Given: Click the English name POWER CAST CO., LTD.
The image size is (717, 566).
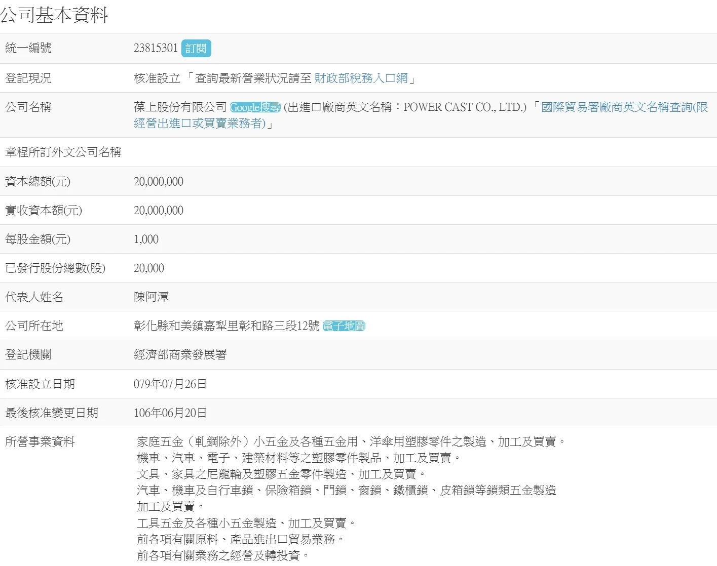Looking at the screenshot, I should pos(465,107).
